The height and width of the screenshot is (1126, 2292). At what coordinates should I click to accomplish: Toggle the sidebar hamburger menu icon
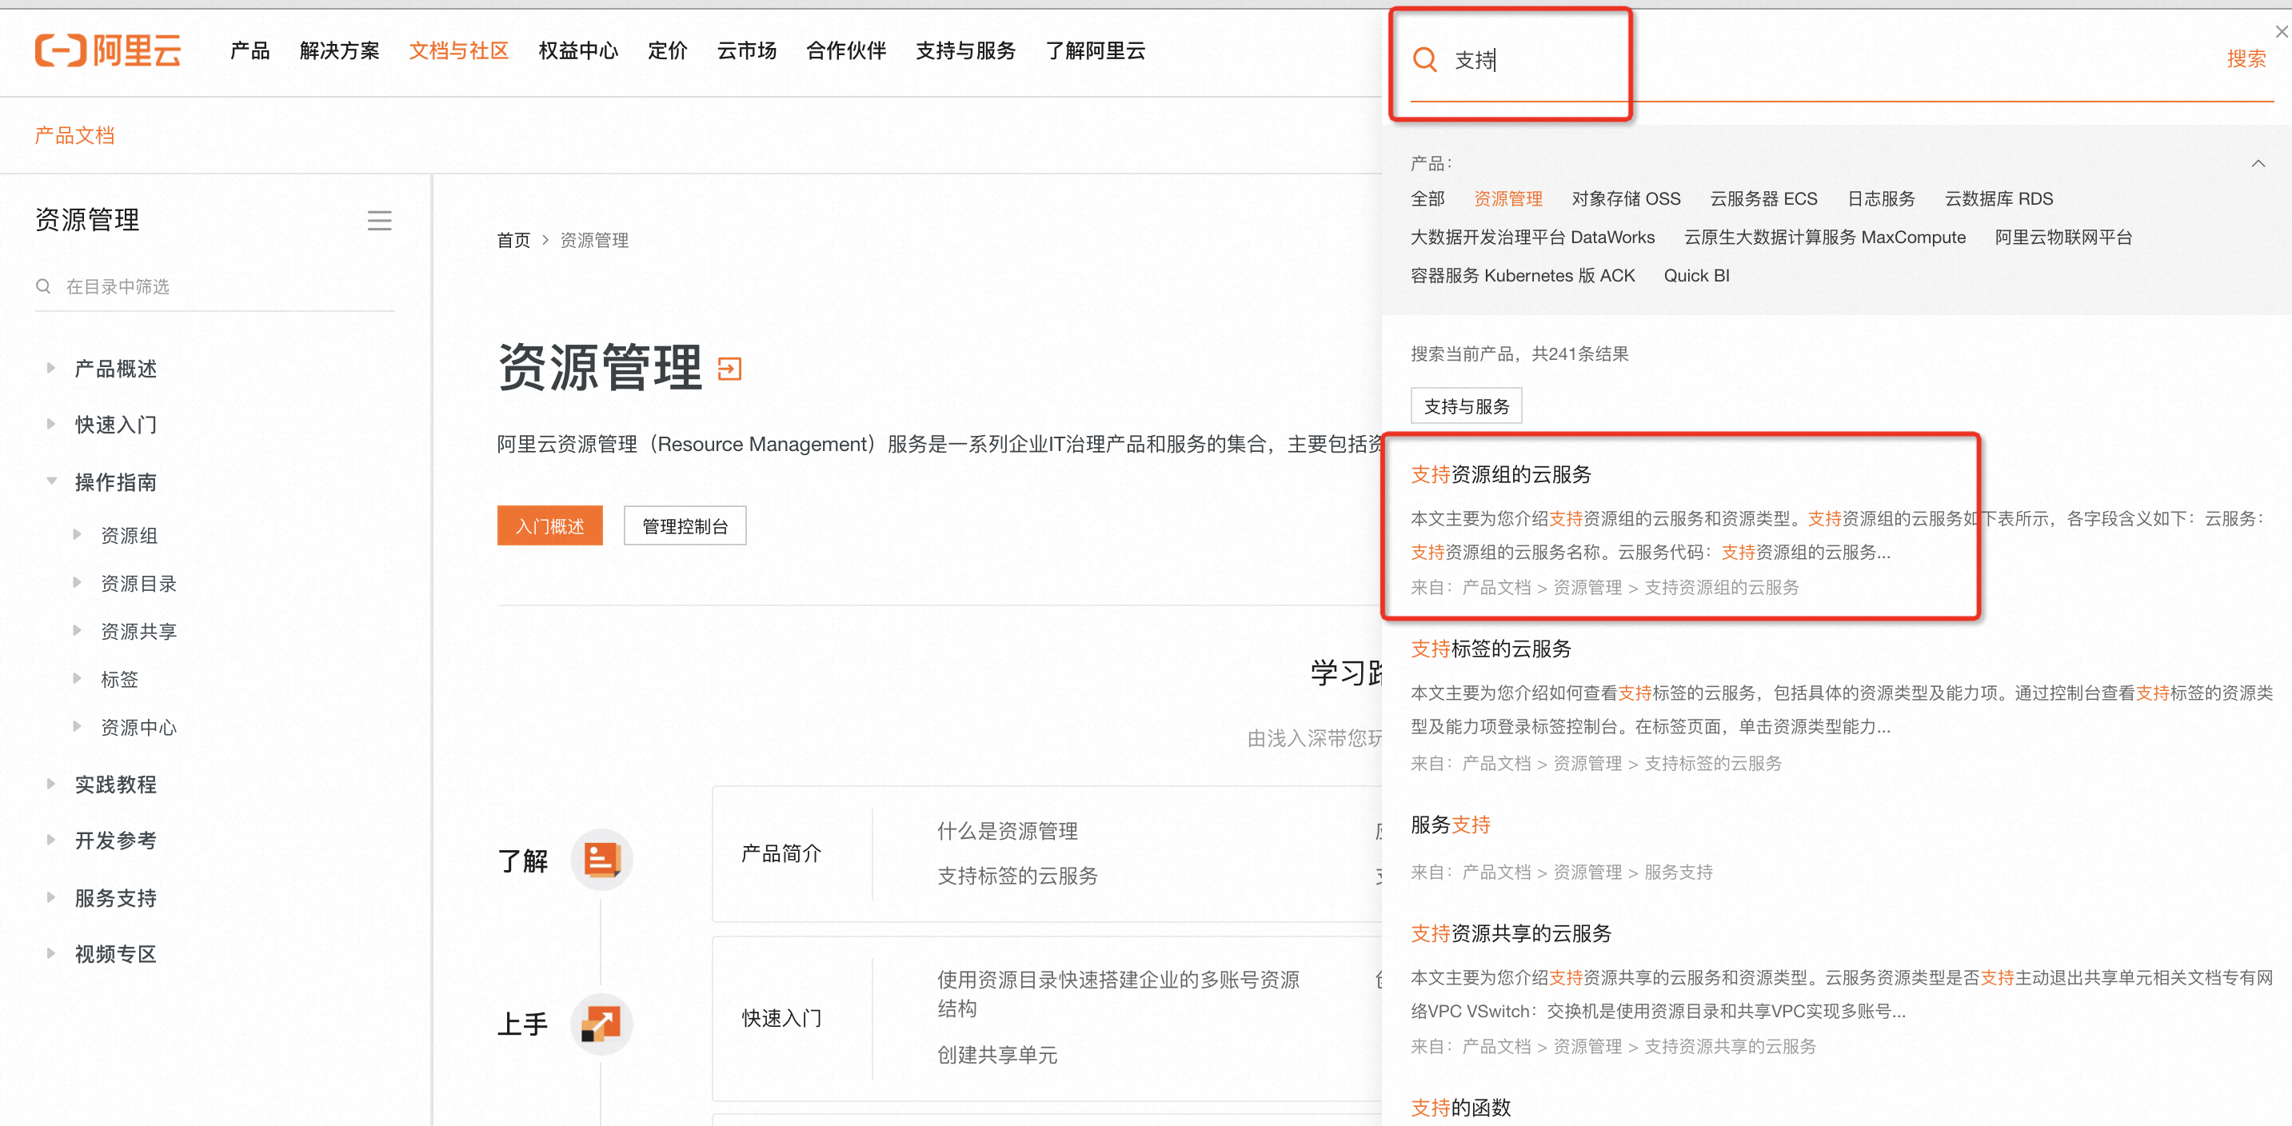coord(380,221)
